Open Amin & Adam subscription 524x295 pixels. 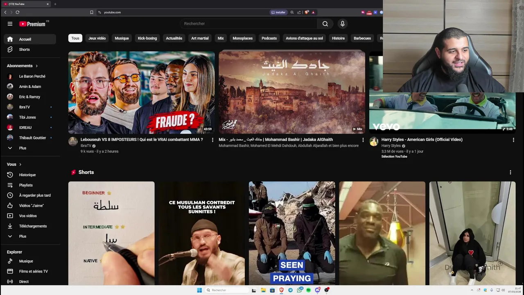tap(30, 87)
